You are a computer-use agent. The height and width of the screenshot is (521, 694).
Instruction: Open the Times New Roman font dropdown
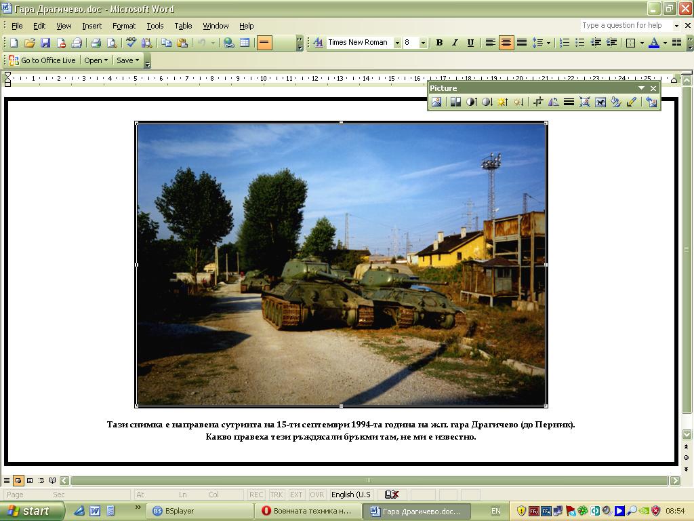coord(397,43)
